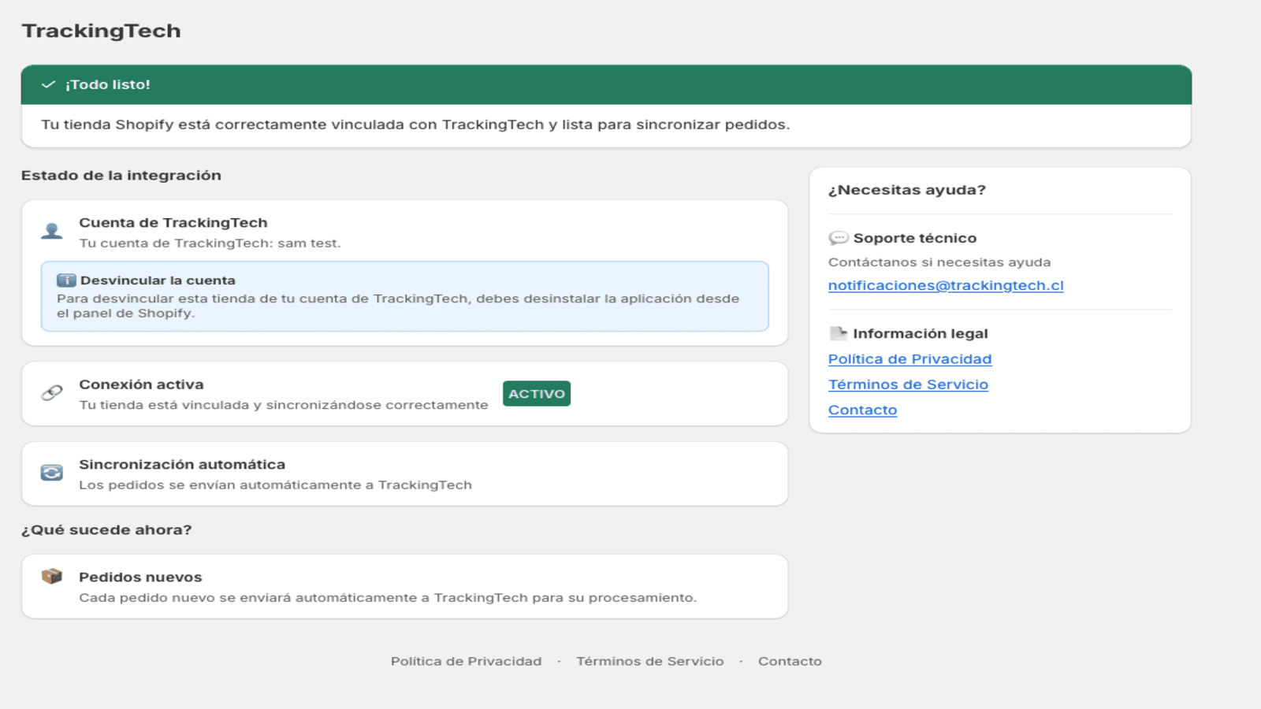
Task: Open the notificaciones@trackingtech.cl email link
Action: click(946, 286)
